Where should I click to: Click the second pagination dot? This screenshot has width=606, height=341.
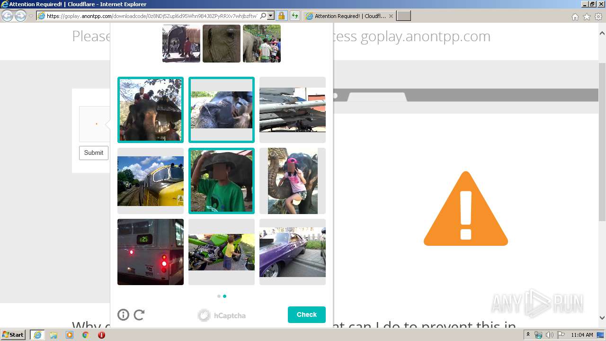224,296
